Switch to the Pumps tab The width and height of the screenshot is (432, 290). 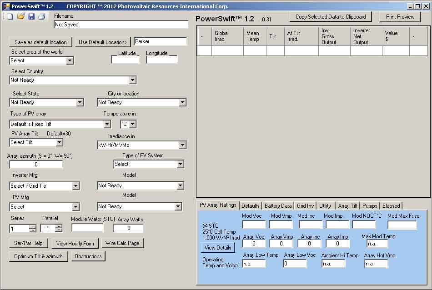click(x=369, y=206)
